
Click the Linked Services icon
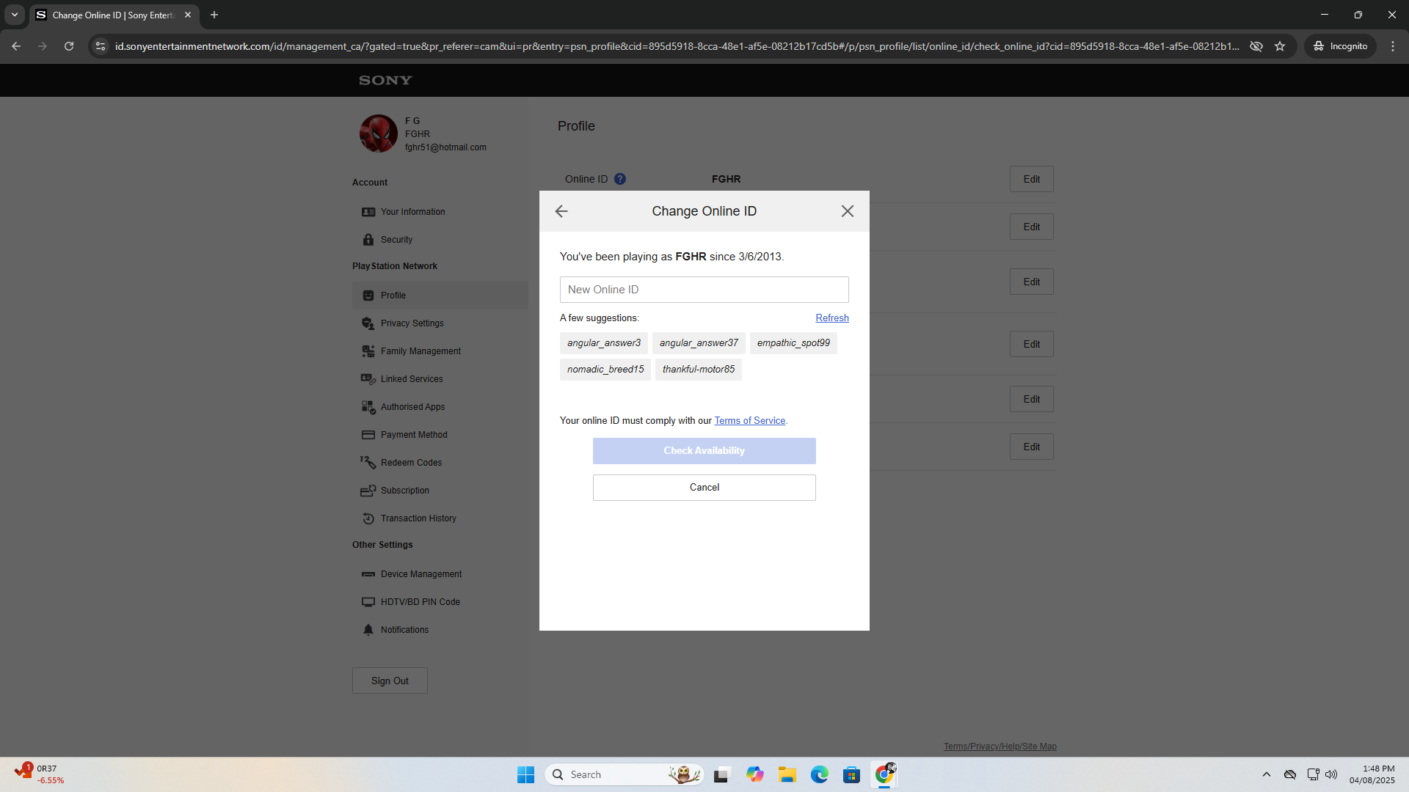pos(368,379)
